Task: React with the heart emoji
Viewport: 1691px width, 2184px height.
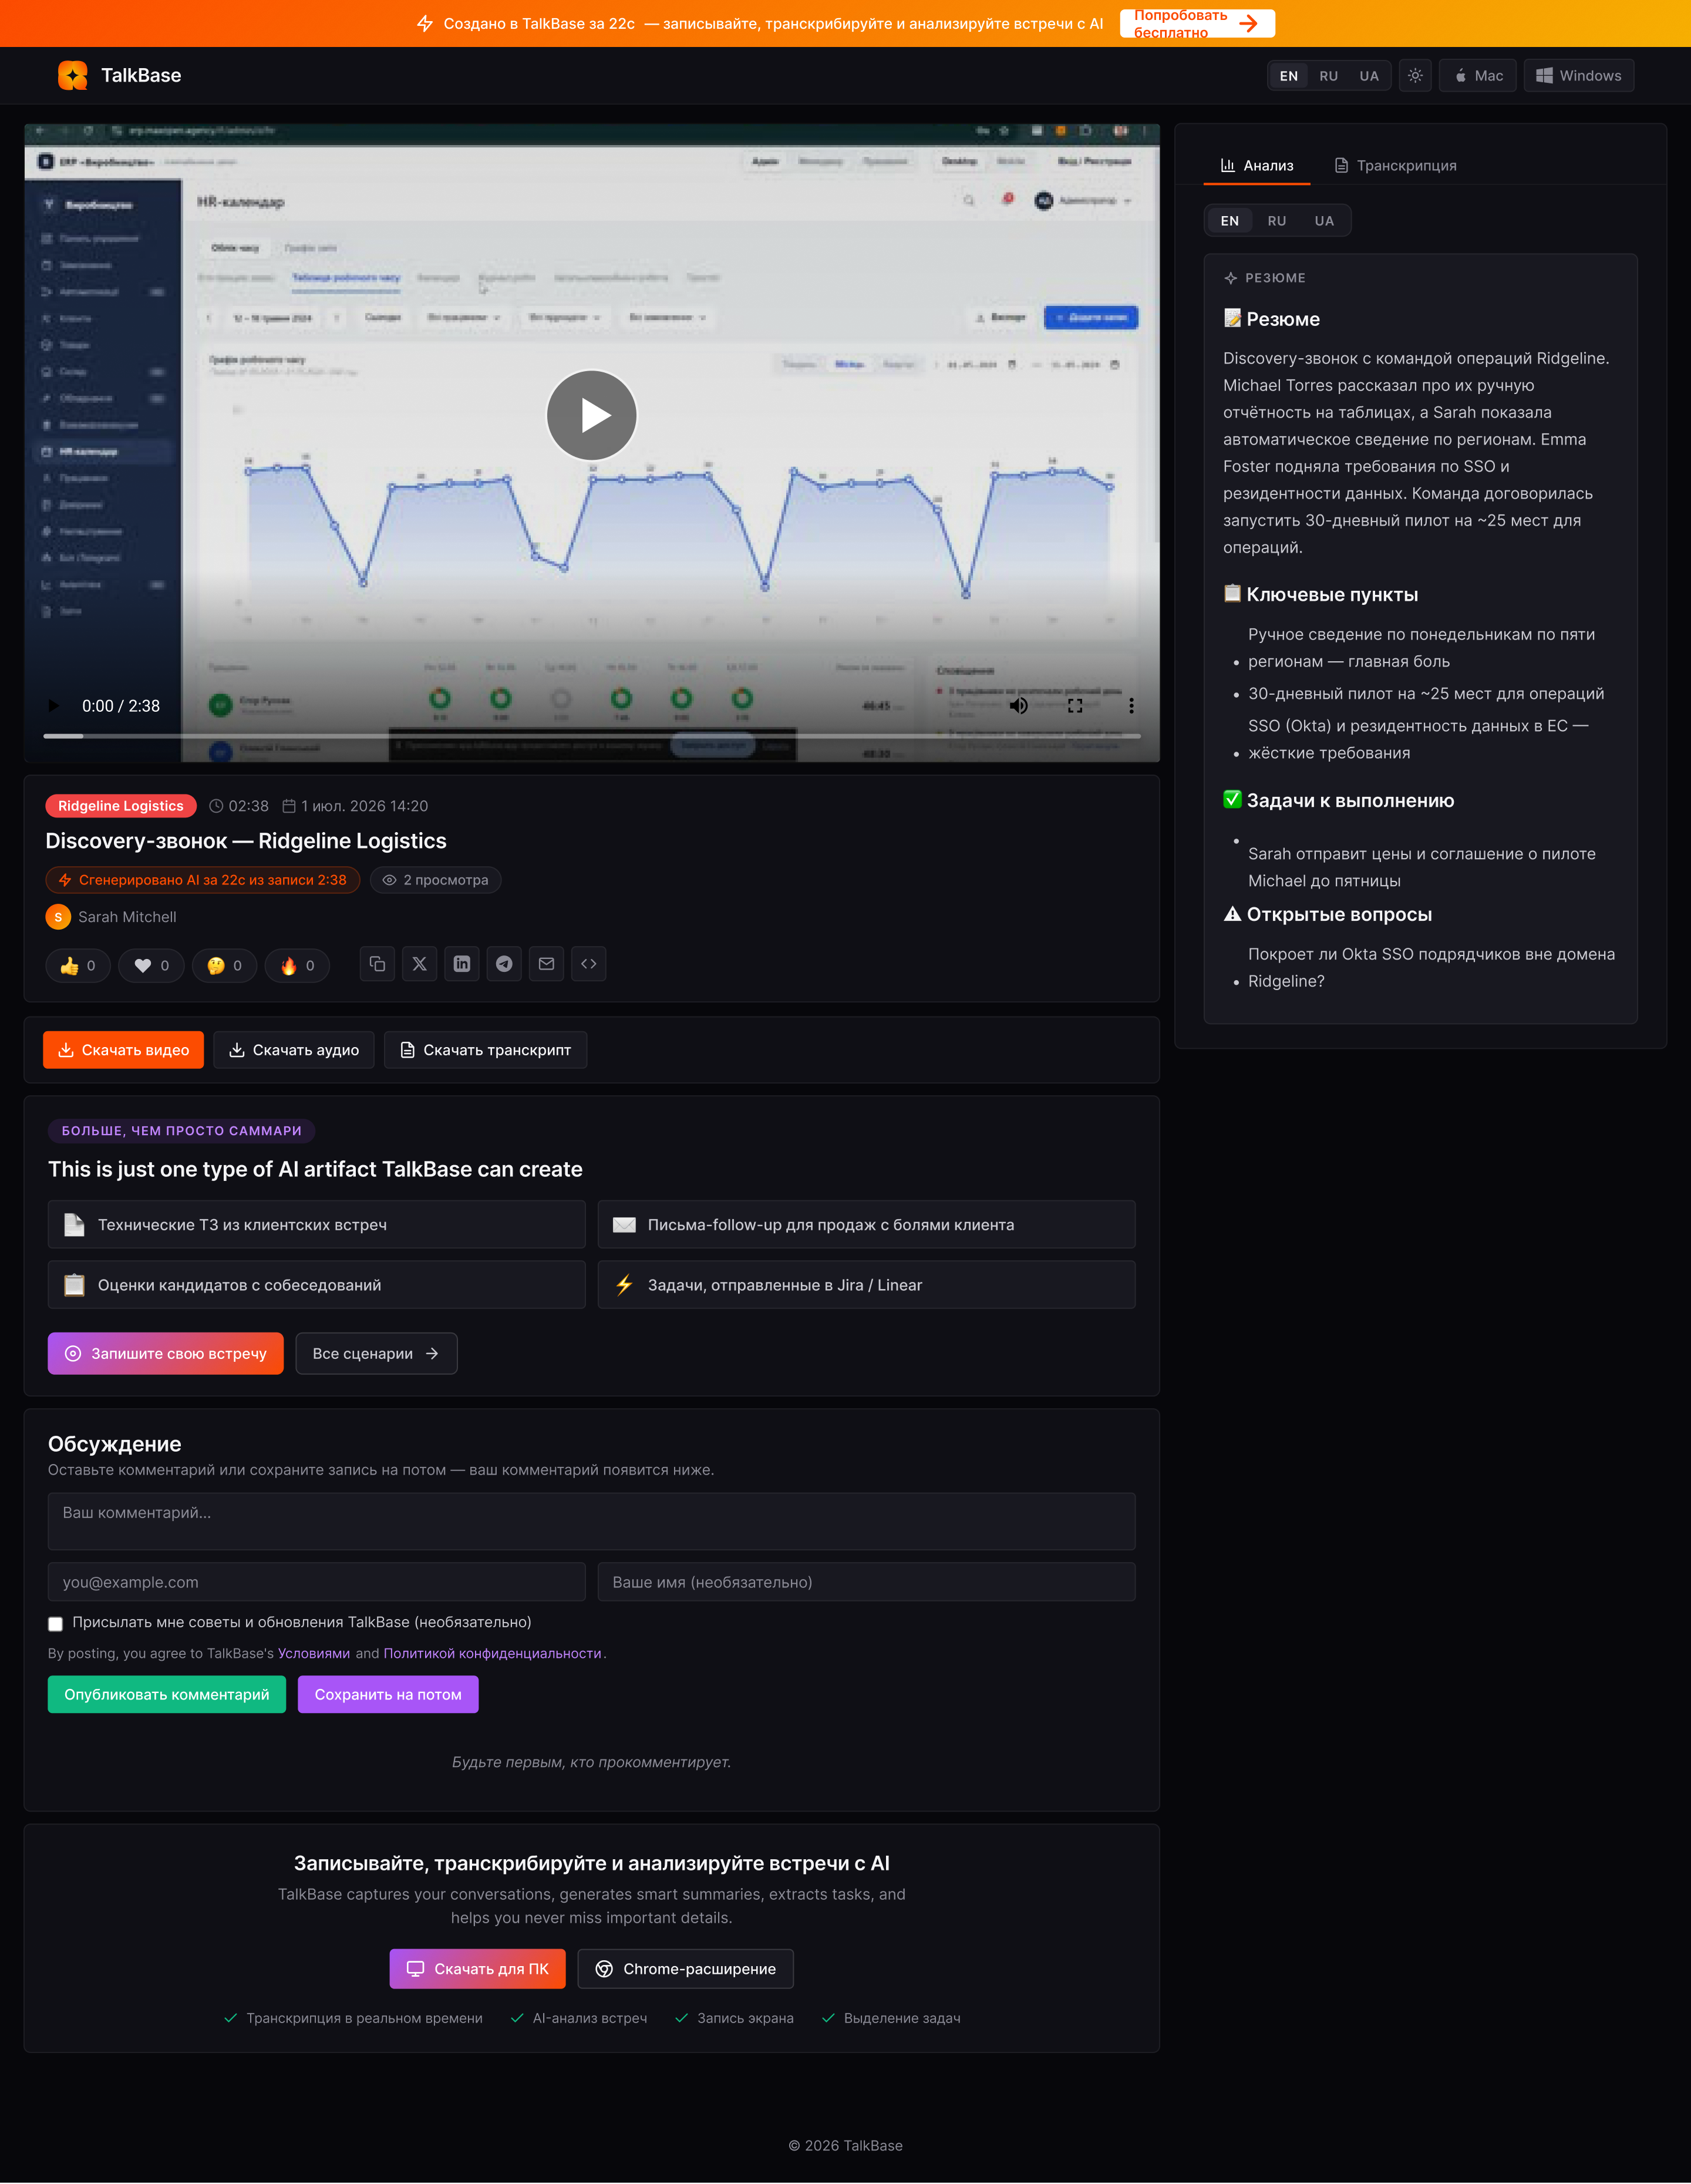Action: 151,965
